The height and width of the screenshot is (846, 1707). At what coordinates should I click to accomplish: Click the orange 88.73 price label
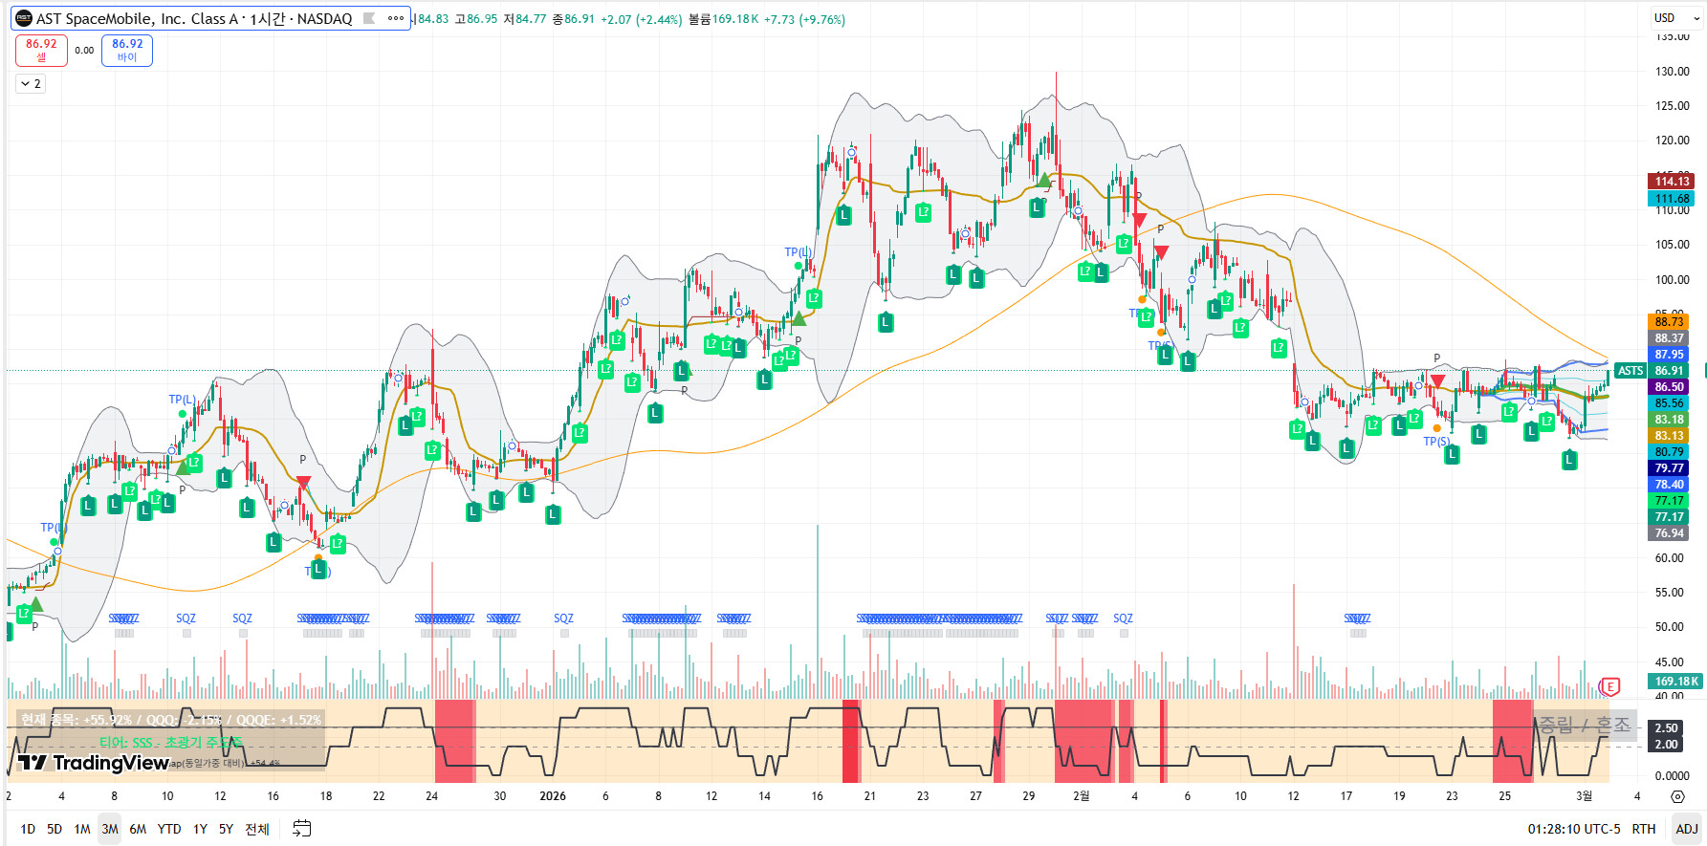tap(1670, 322)
